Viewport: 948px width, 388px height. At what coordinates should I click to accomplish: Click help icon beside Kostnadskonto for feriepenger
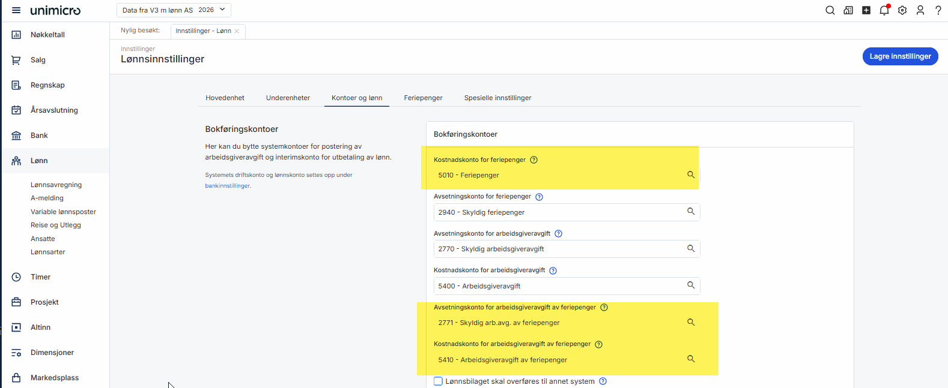click(533, 160)
